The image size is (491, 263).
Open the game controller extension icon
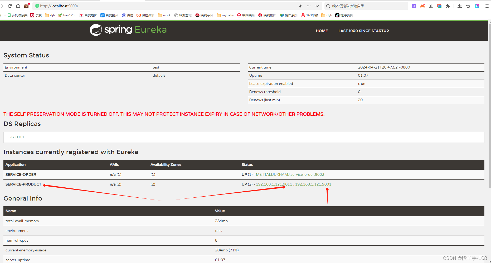tap(422, 6)
